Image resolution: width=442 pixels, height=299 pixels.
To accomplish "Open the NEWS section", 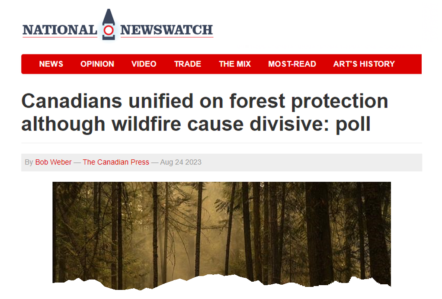I will 51,64.
